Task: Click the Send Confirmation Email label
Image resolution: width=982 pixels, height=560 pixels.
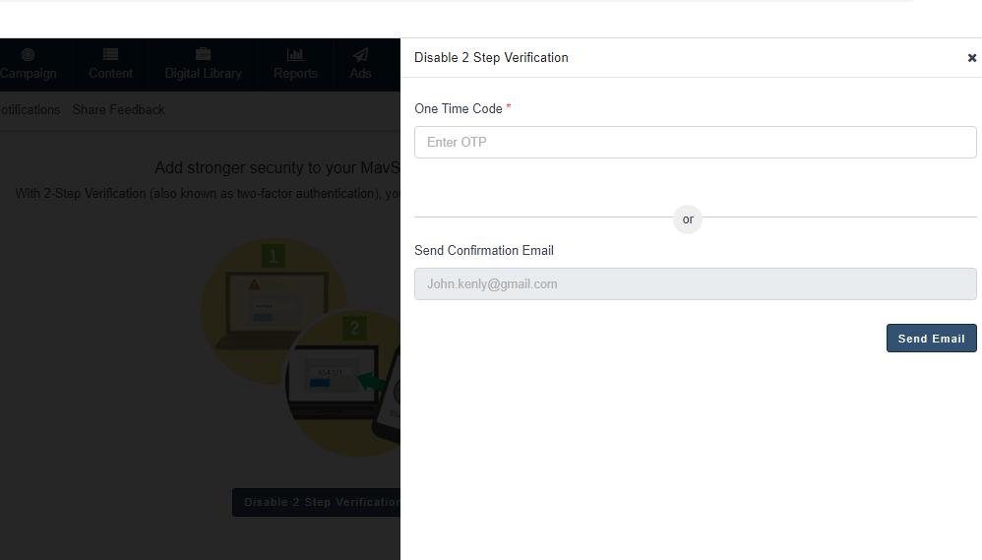Action: point(484,250)
